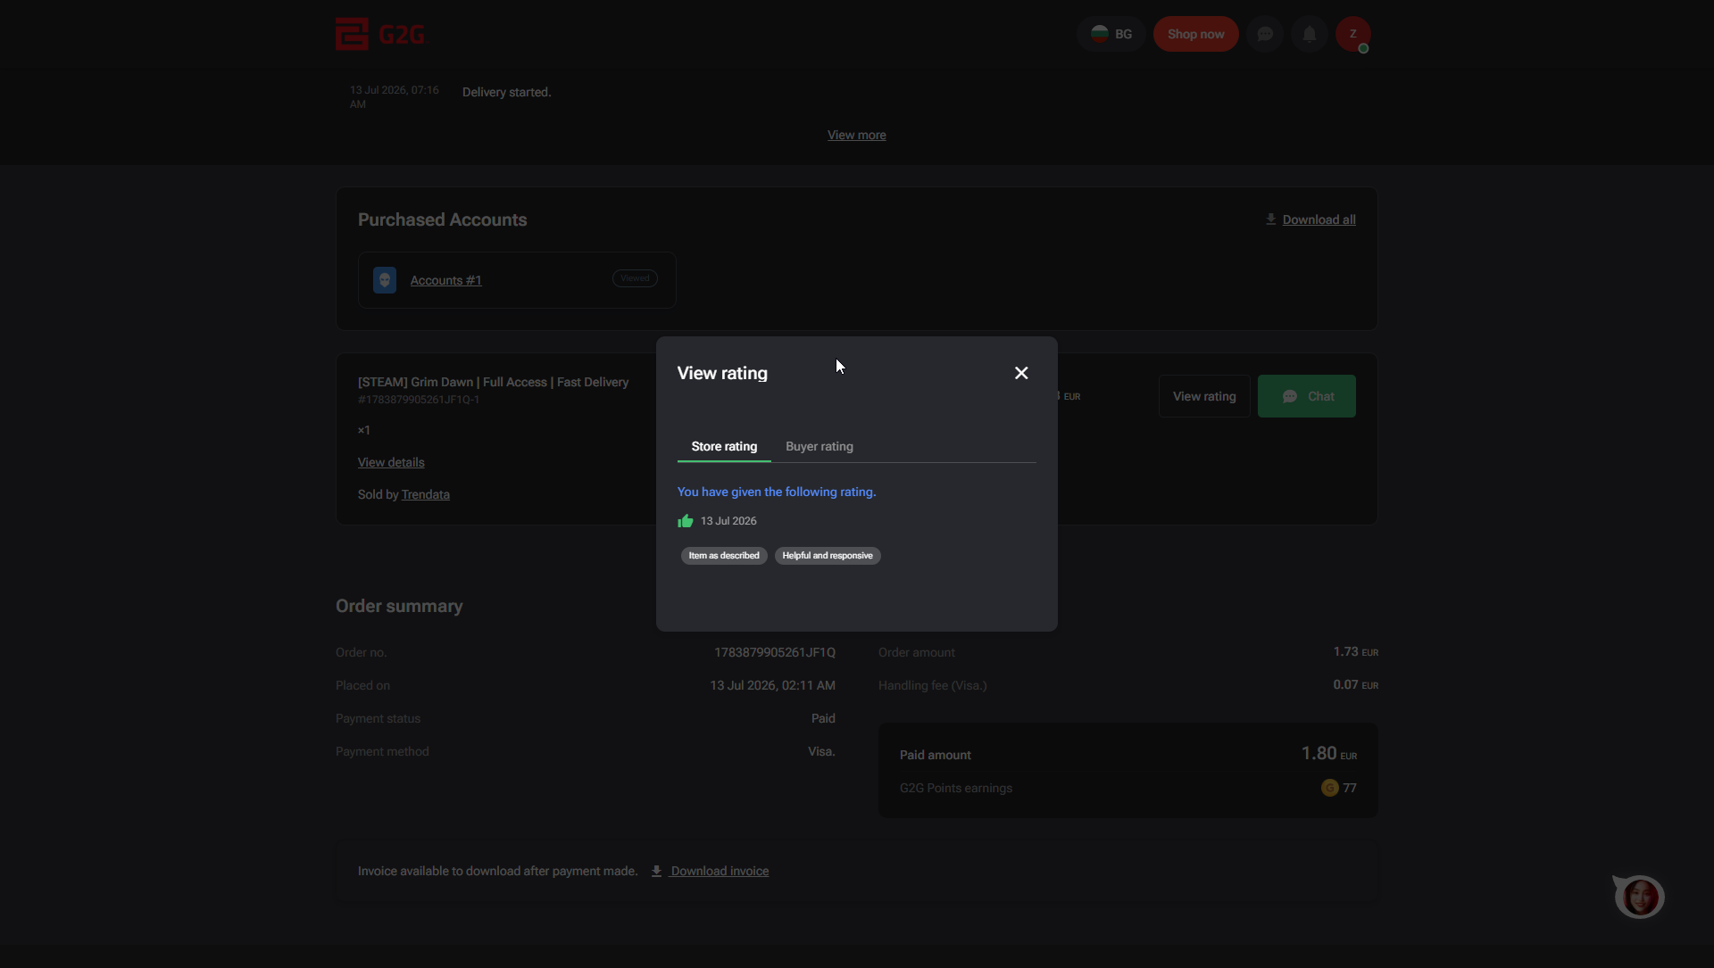Open the notifications bell
The height and width of the screenshot is (968, 1714).
pyautogui.click(x=1310, y=34)
